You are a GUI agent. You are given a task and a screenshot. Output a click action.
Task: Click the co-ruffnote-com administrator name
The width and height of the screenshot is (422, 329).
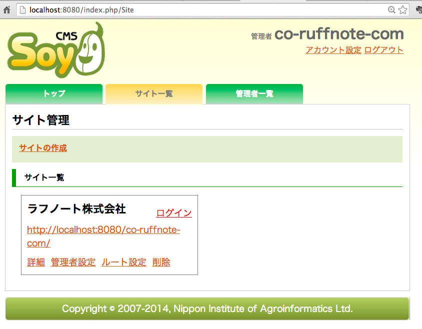(339, 34)
